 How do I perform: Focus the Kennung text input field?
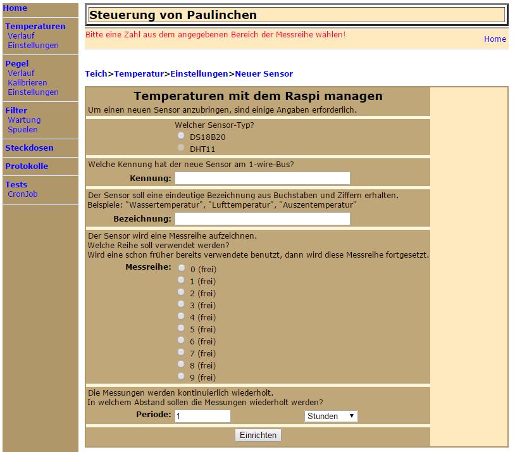(x=262, y=179)
